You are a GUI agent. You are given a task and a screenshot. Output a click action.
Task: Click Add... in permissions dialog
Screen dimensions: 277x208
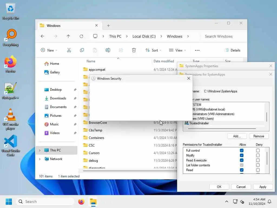(237, 136)
